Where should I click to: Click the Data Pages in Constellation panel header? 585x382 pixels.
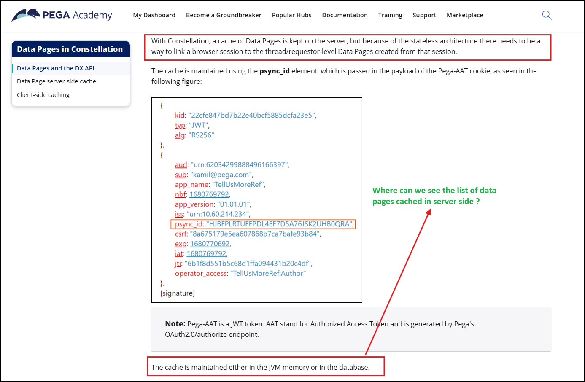pyautogui.click(x=70, y=49)
